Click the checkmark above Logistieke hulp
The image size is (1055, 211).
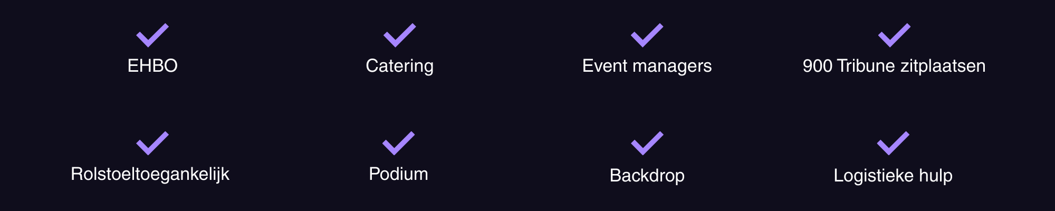click(893, 143)
